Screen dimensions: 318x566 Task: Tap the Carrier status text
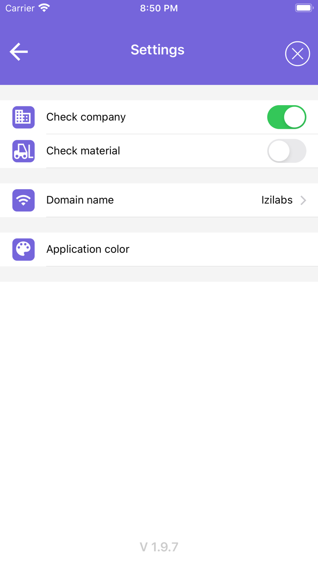point(20,8)
